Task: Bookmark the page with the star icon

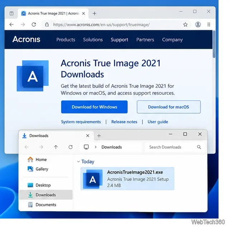Action: (186, 24)
